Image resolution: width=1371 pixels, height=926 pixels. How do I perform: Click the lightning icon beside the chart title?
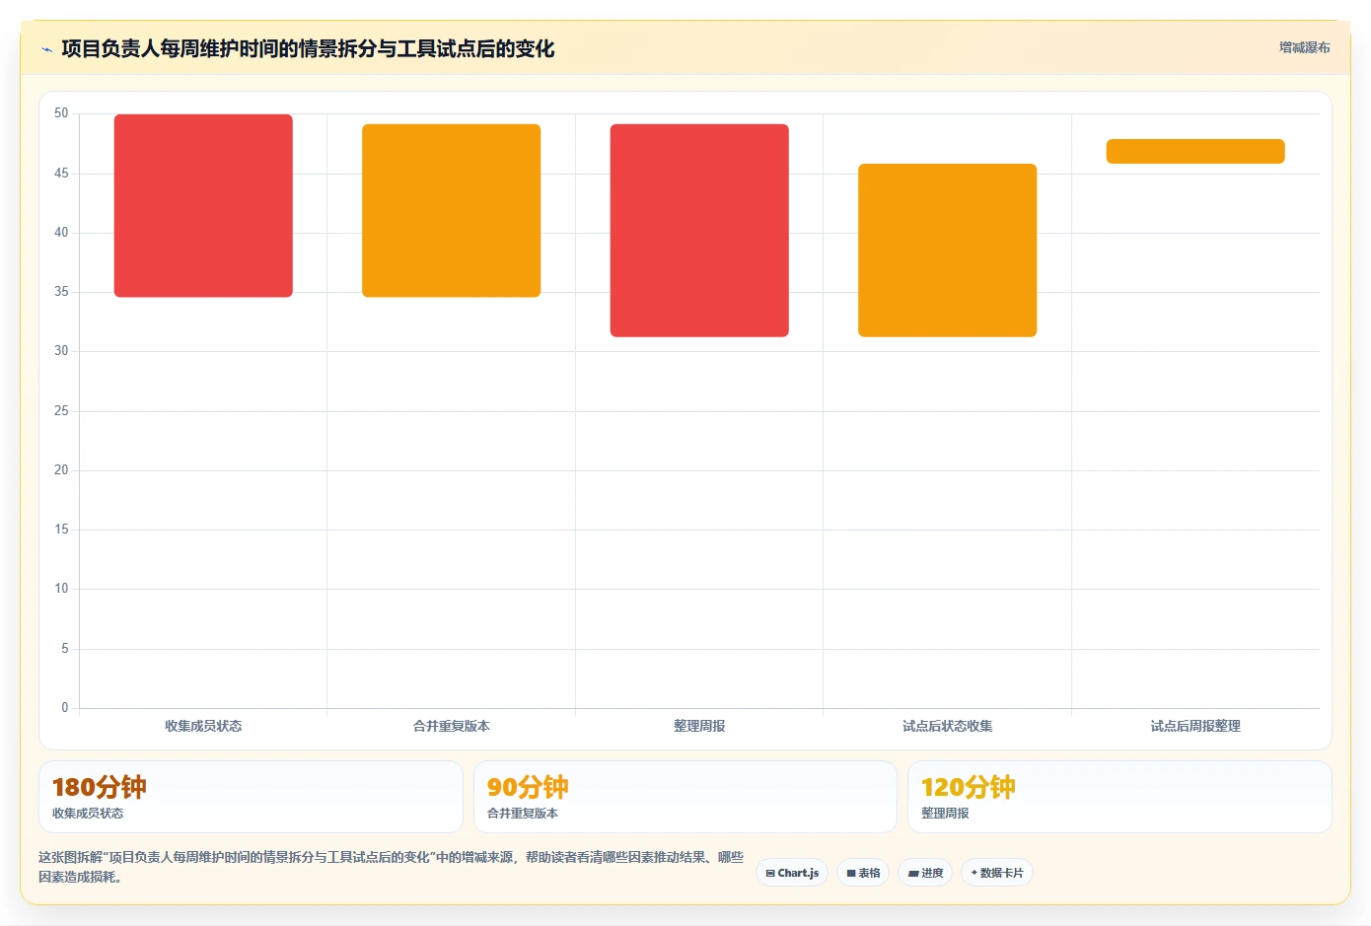tap(46, 49)
